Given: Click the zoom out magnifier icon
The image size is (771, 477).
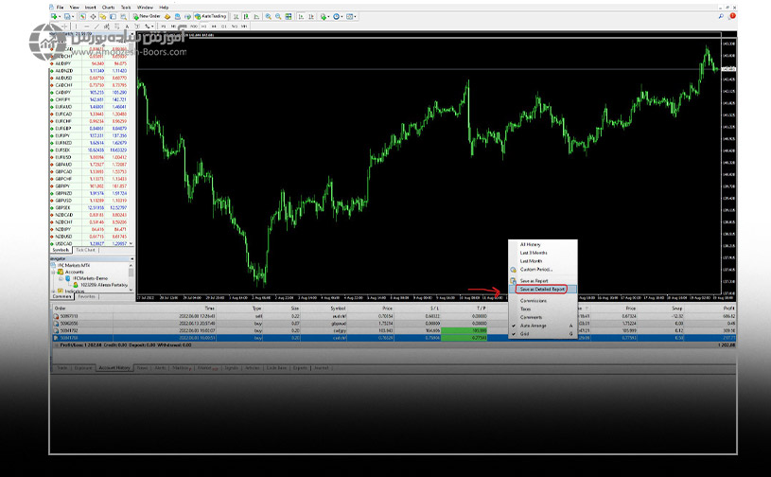Looking at the screenshot, I should pyautogui.click(x=278, y=16).
